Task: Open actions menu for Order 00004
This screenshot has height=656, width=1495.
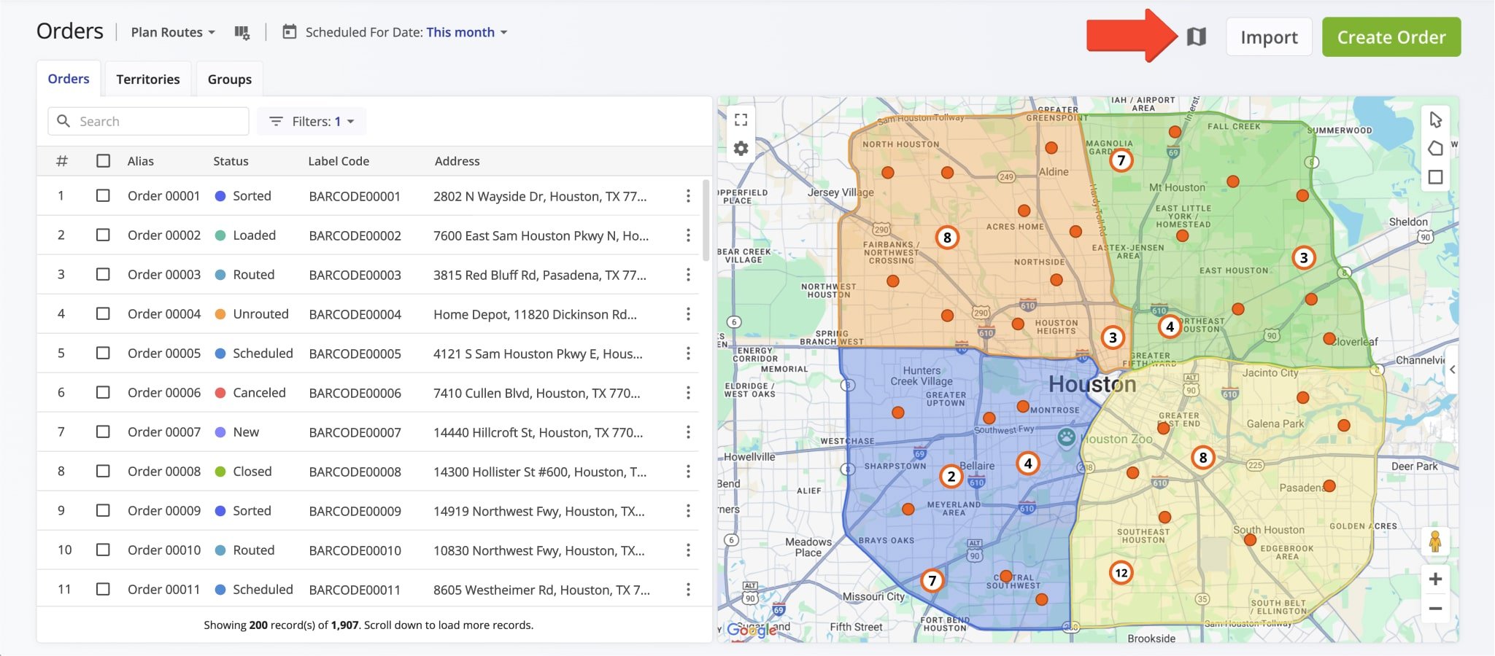Action: 688,314
